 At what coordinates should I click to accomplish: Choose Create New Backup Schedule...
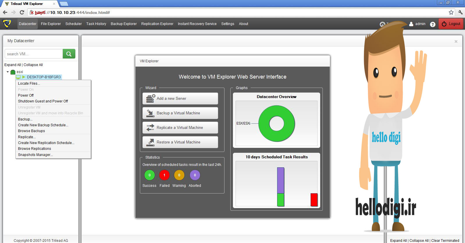(x=53, y=125)
